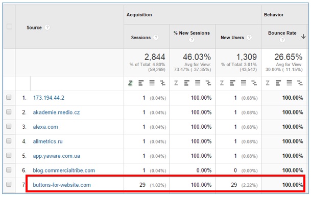The image size is (311, 198).
Task: Sort by the New Users column header
Action: [232, 38]
